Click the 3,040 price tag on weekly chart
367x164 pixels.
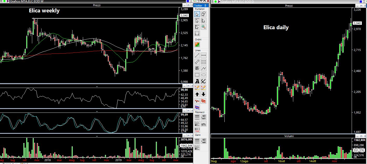184,16
